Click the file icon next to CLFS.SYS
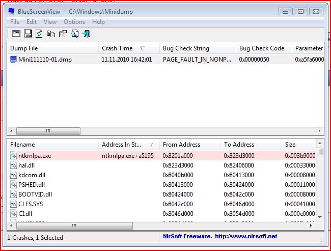The width and height of the screenshot is (331, 251). coord(13,204)
